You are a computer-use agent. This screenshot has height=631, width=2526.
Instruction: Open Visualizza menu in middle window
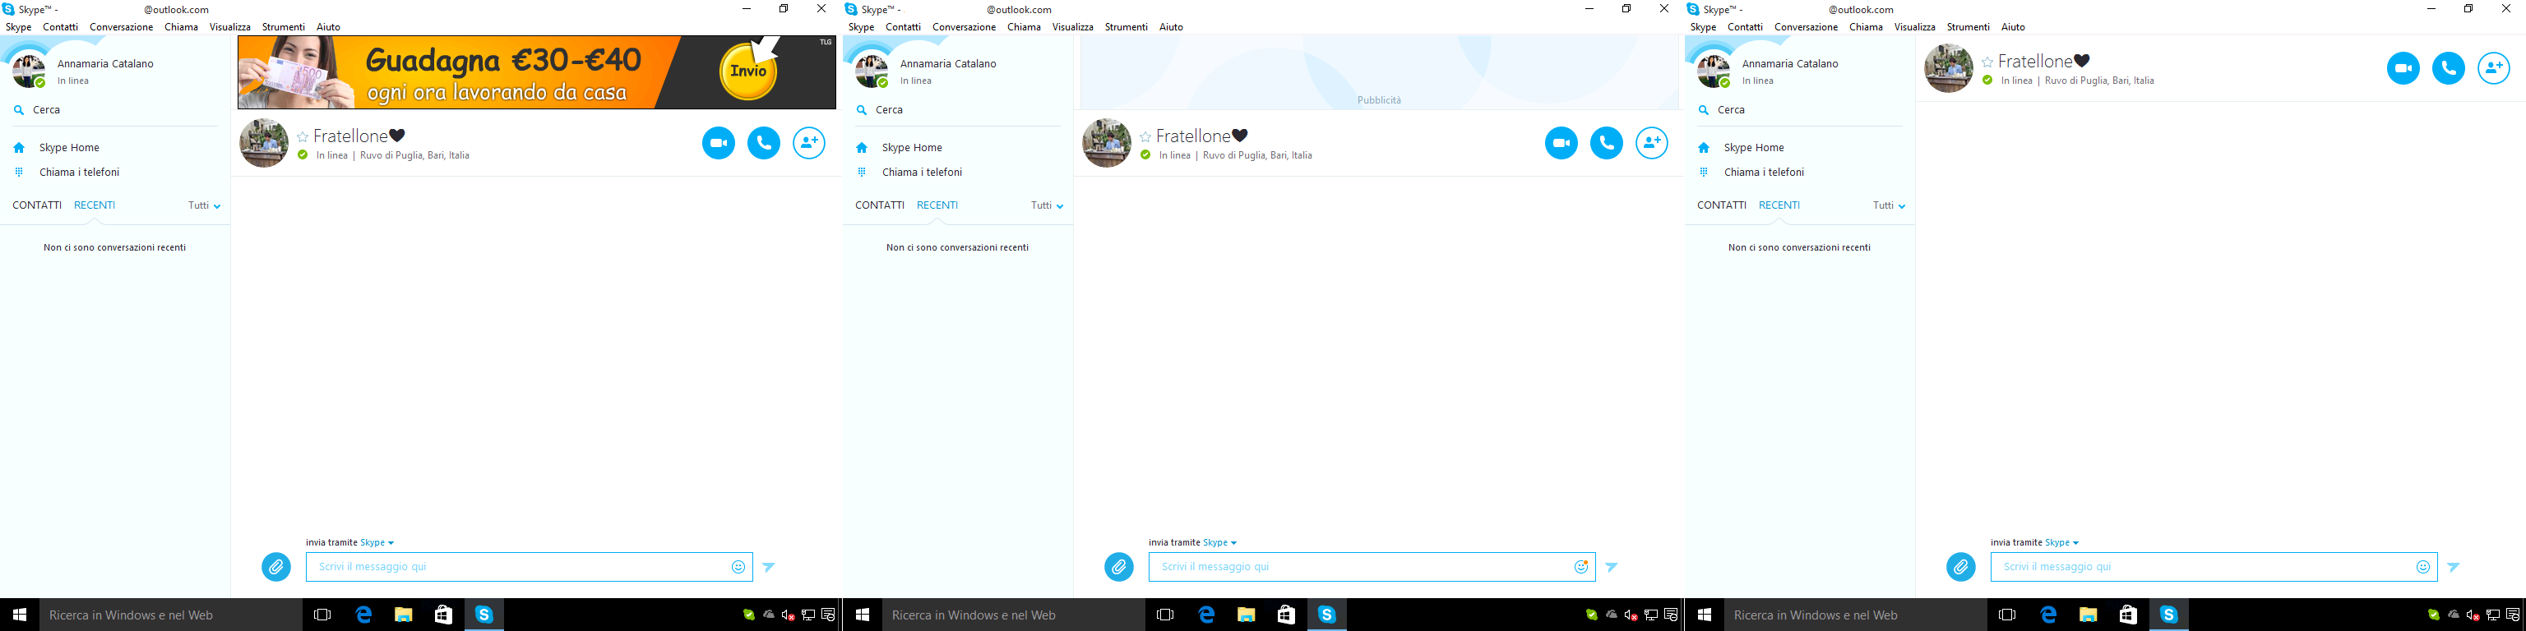(1073, 26)
